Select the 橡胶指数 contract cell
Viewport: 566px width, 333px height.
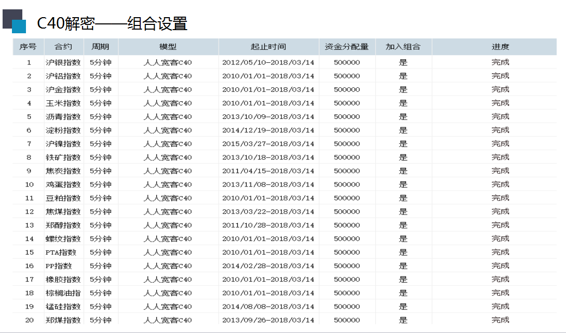point(63,279)
